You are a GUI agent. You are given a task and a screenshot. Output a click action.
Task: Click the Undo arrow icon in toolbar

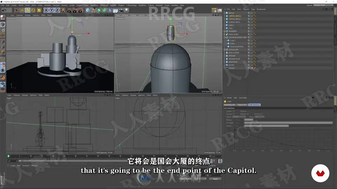tap(4, 10)
